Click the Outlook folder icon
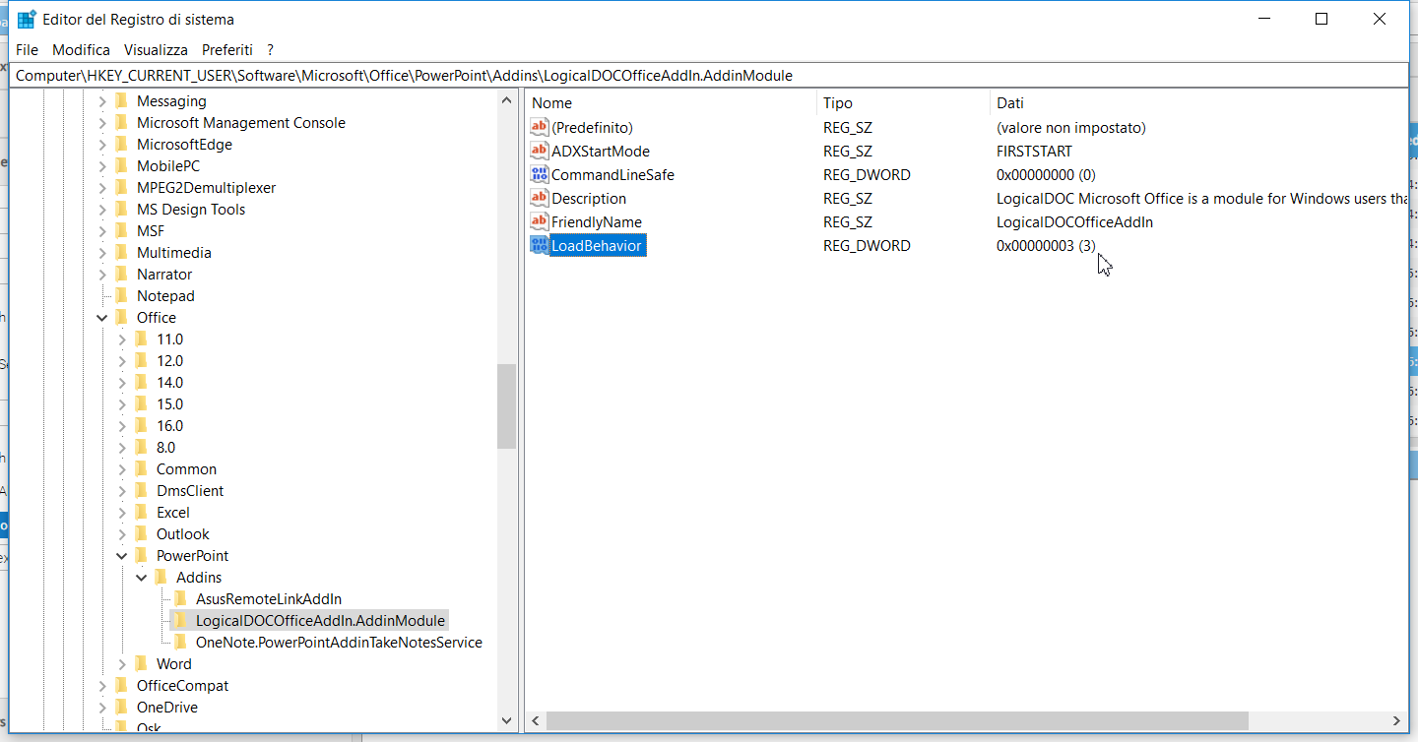This screenshot has height=742, width=1418. 142,533
